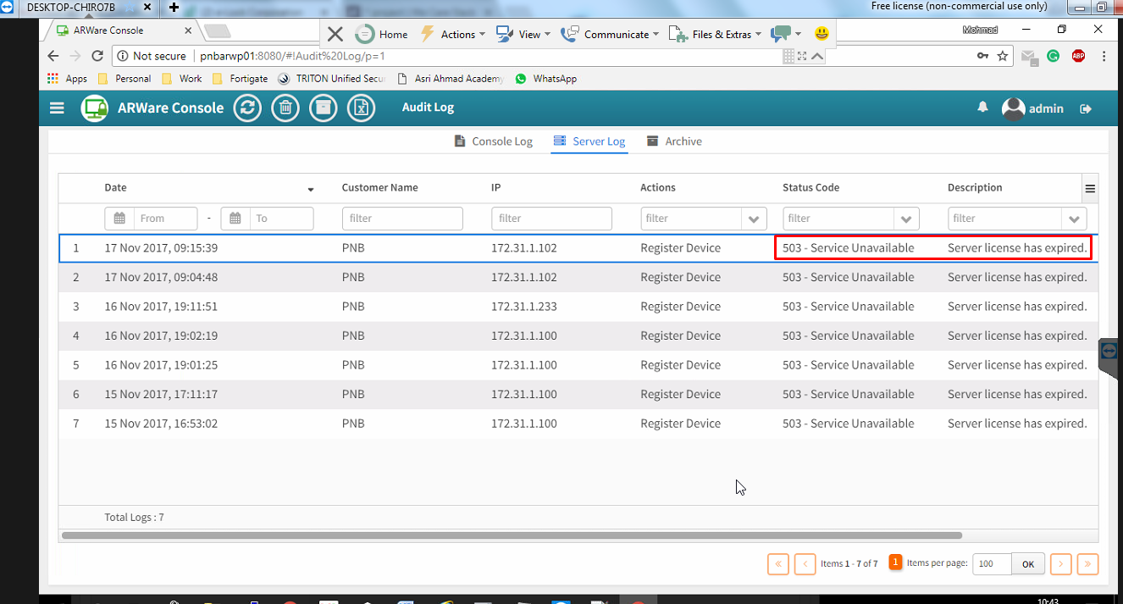This screenshot has height=604, width=1123.
Task: Click the refresh icon in ARWare header
Action: [x=247, y=108]
